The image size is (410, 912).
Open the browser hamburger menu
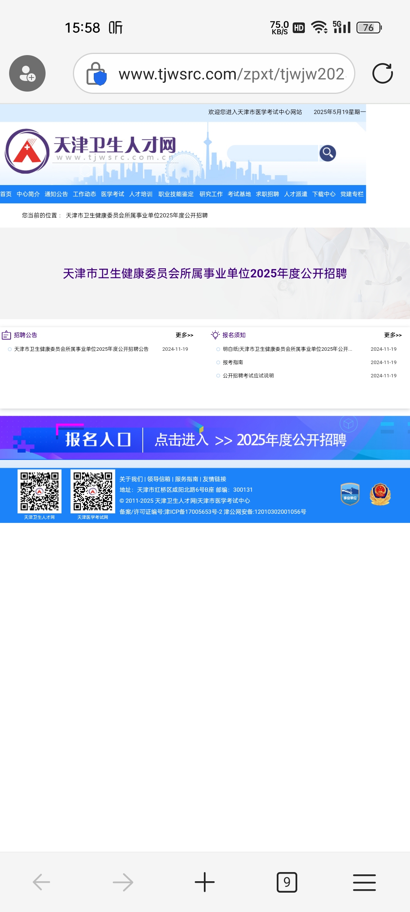point(364,882)
